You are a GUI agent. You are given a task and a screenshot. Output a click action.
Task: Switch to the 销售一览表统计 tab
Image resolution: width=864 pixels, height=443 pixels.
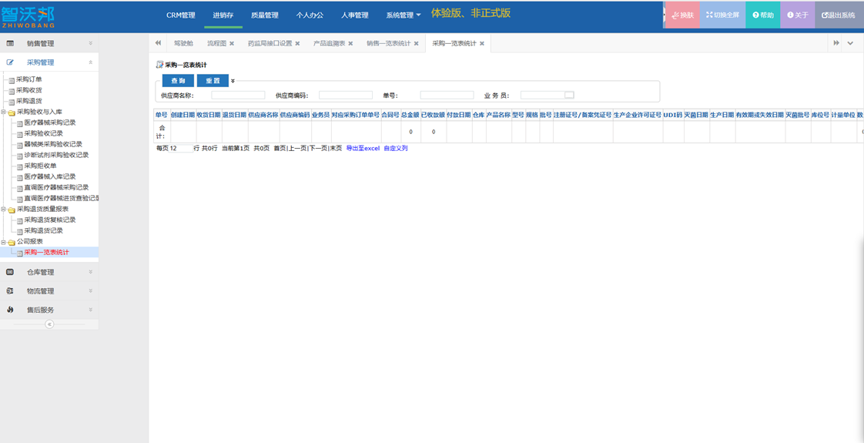click(x=388, y=43)
